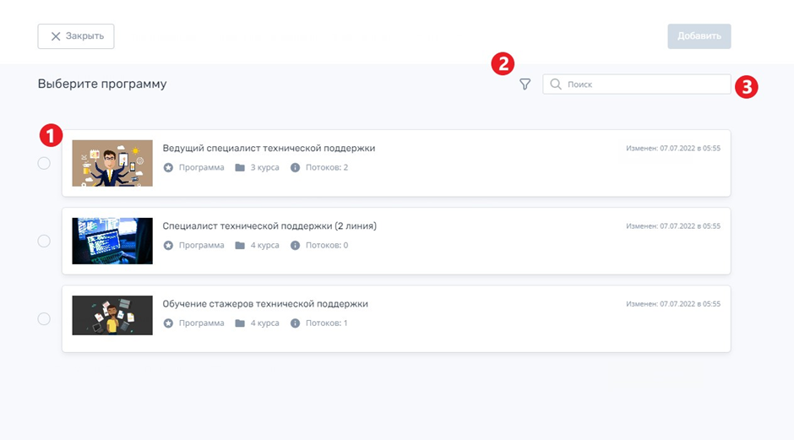The width and height of the screenshot is (794, 440).
Task: Open thumbnail of multitasking man with gadgets
Action: (x=112, y=163)
